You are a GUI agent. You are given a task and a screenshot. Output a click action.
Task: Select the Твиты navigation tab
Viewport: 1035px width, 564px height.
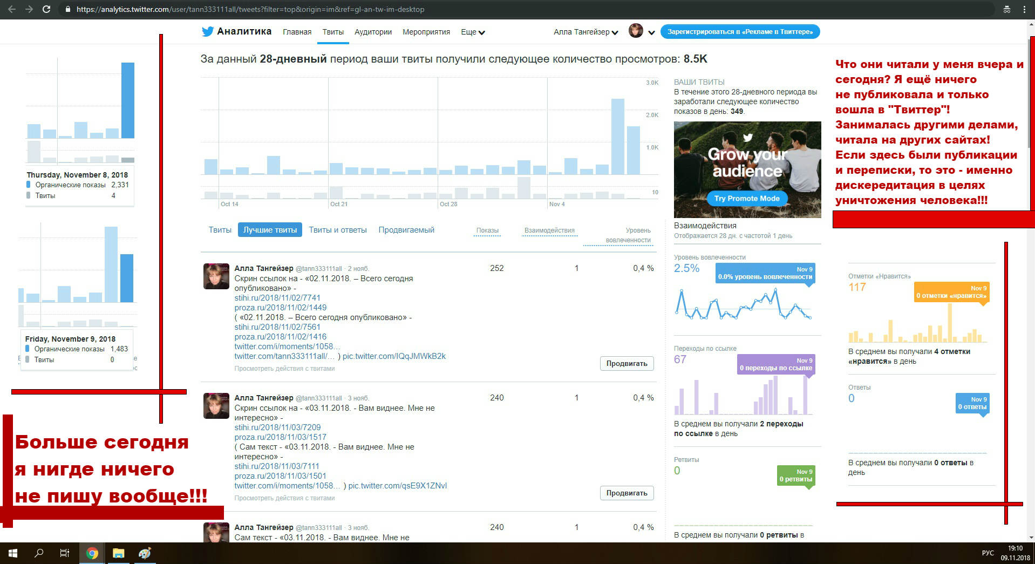[x=333, y=32]
